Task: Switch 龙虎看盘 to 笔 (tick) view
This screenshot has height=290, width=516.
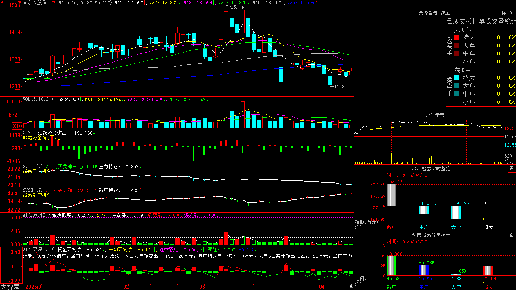Action: point(512,13)
